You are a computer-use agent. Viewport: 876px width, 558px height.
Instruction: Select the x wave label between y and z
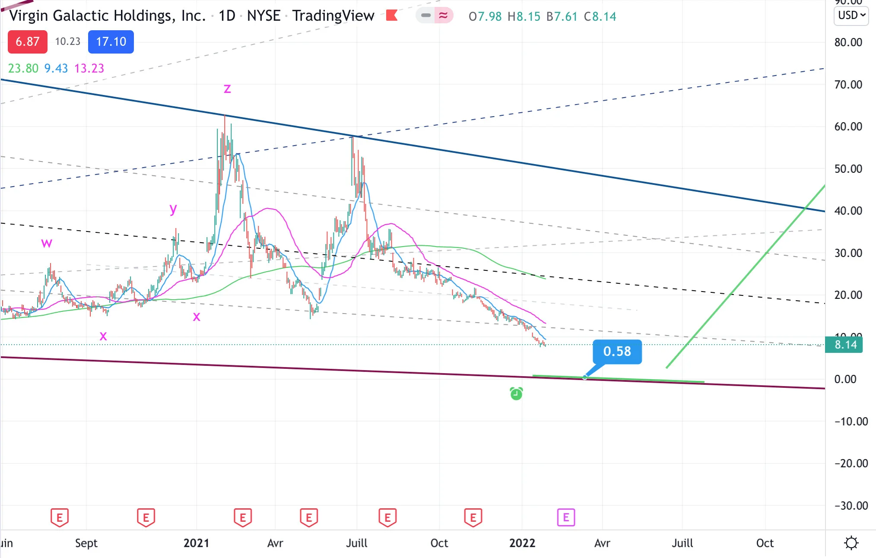tap(197, 317)
